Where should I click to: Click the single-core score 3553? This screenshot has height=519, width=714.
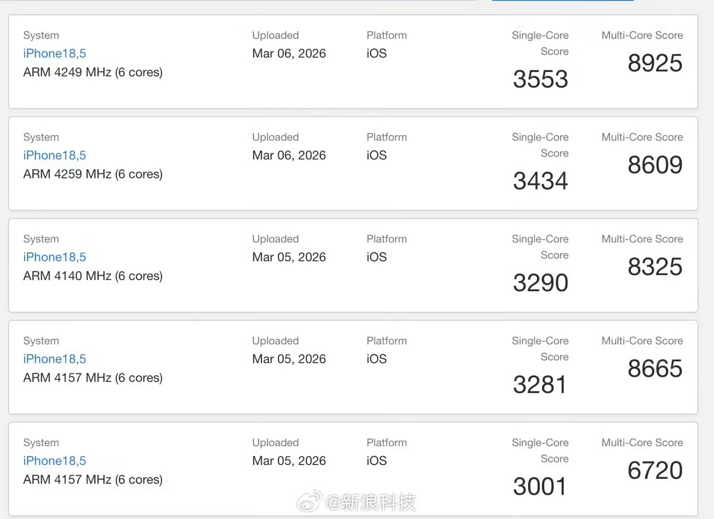(540, 79)
